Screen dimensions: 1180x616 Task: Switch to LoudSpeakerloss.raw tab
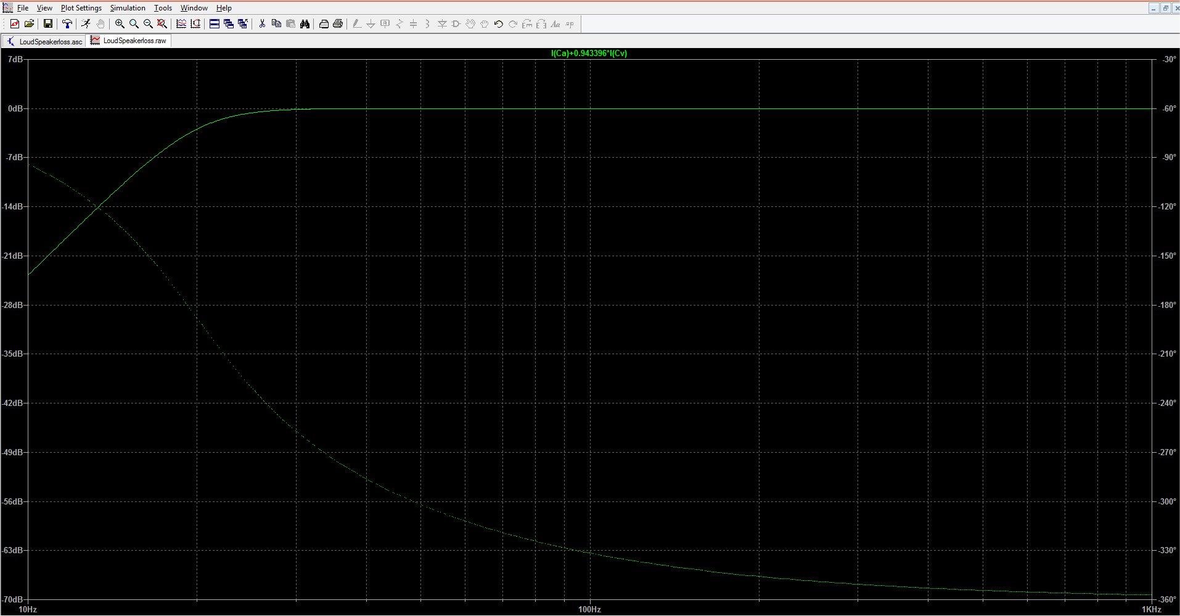[x=129, y=41]
